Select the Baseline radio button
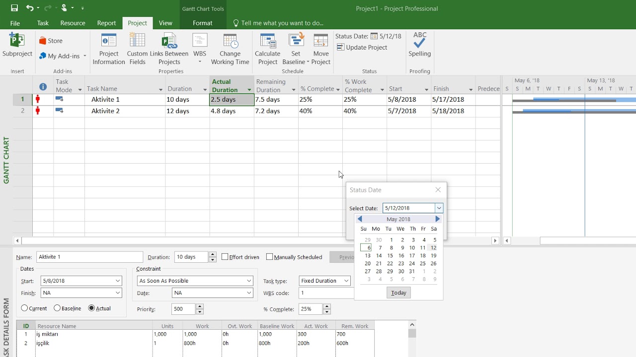Image resolution: width=636 pixels, height=357 pixels. (57, 308)
